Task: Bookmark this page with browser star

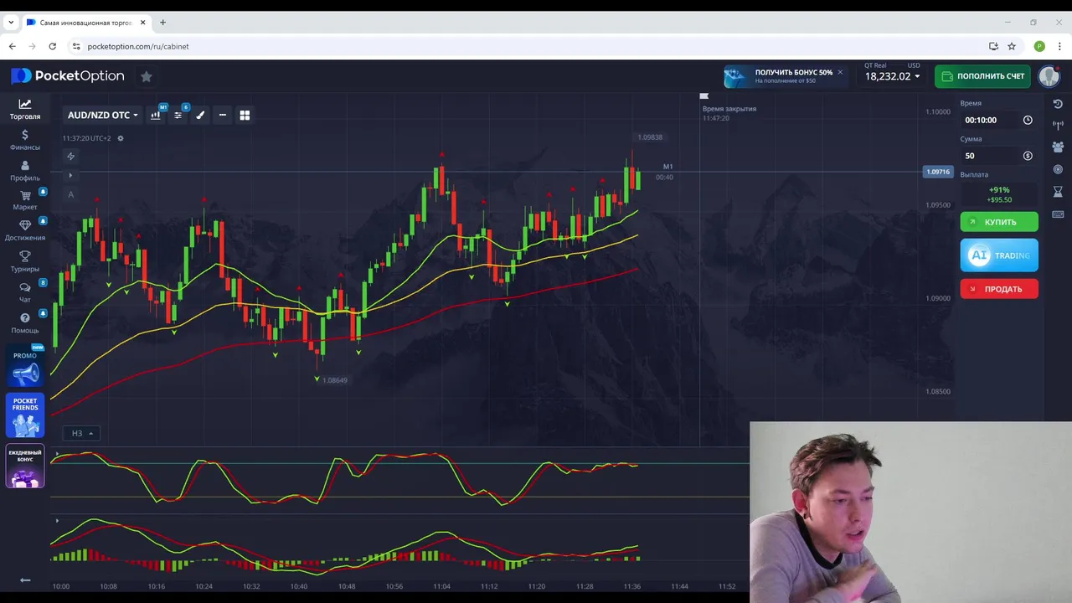Action: coord(1012,46)
